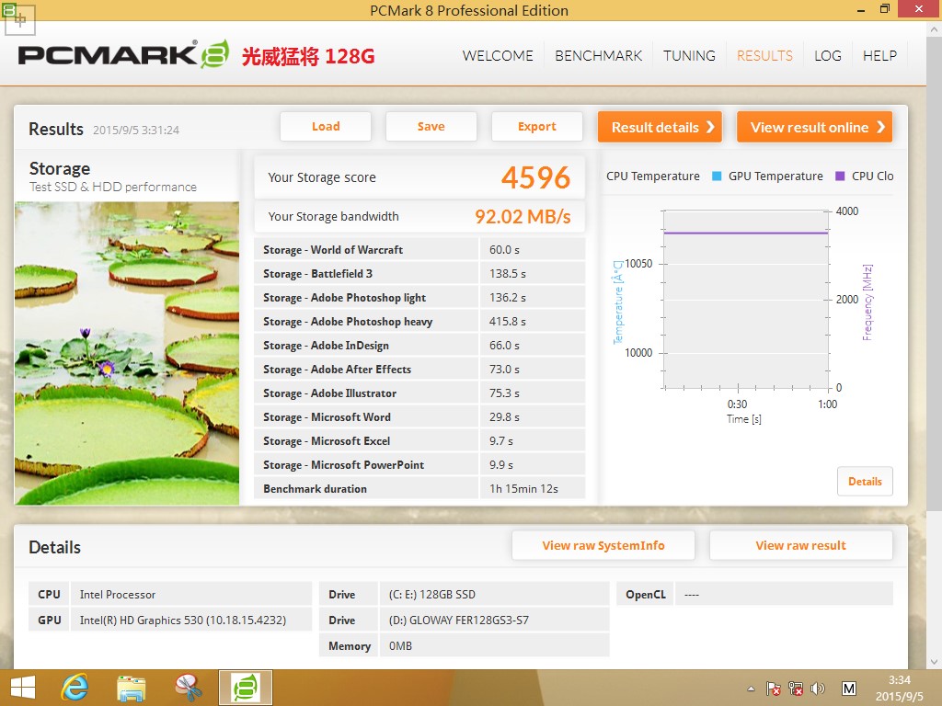Export the benchmark result
This screenshot has width=942, height=706.
click(x=537, y=127)
